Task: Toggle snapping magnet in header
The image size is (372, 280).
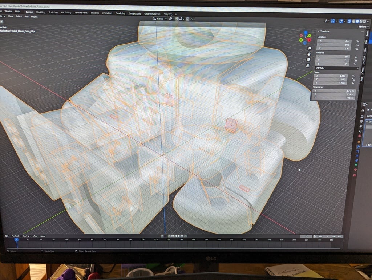Action: click(177, 19)
